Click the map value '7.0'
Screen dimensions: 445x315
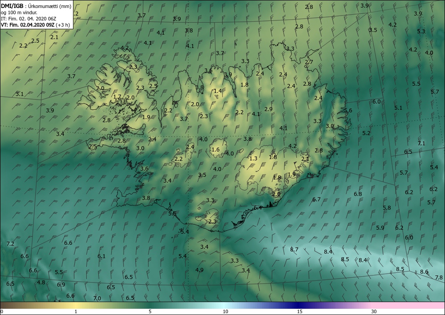(97, 298)
